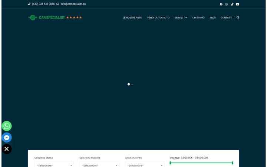Go to the BLOG page
The width and height of the screenshot is (267, 167).
(x=212, y=17)
